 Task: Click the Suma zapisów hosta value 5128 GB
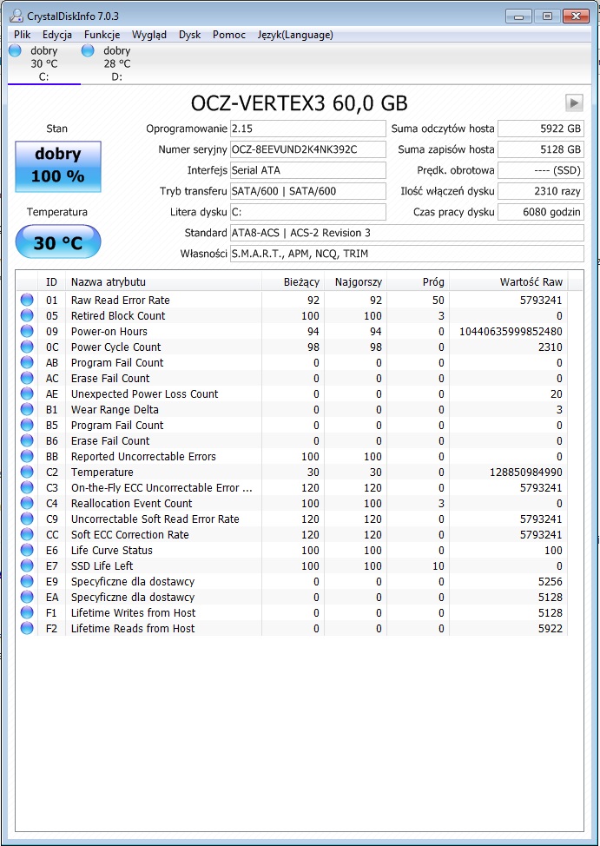click(x=541, y=149)
